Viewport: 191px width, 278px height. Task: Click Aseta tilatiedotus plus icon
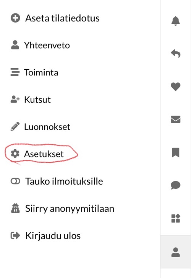[x=15, y=18]
